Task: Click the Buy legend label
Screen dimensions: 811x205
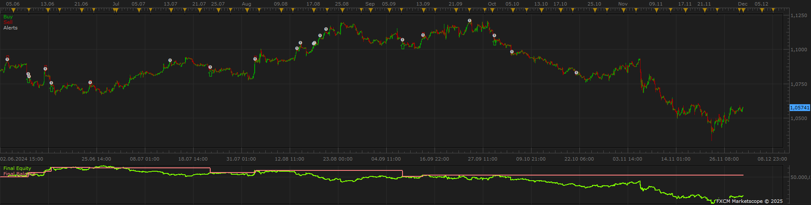Action: 8,17
